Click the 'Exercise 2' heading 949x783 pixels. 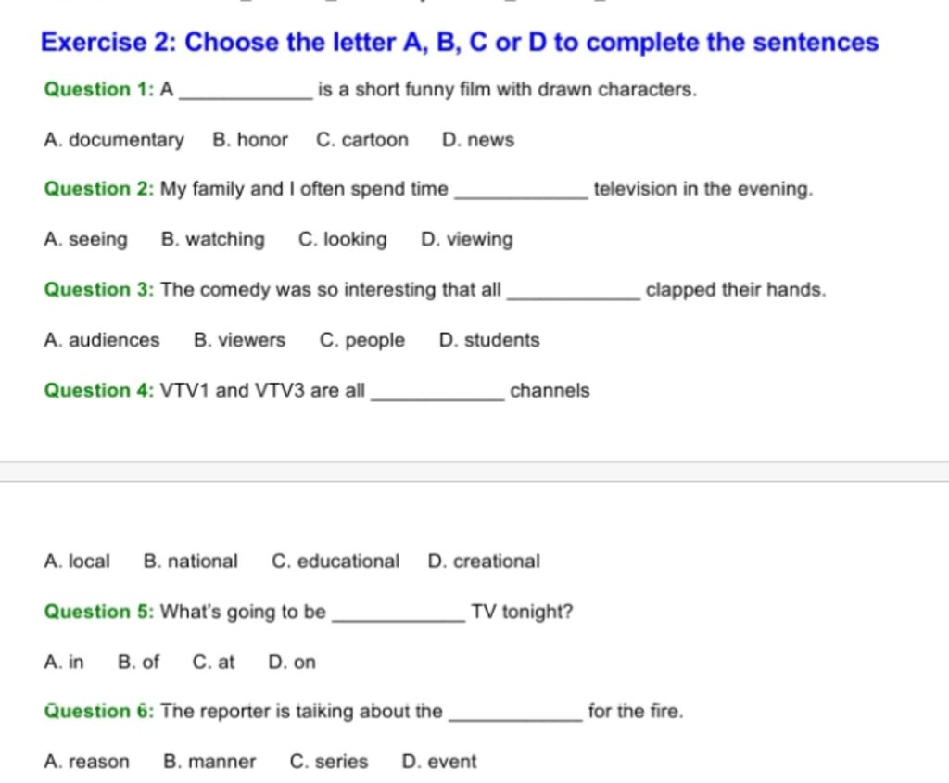460,43
